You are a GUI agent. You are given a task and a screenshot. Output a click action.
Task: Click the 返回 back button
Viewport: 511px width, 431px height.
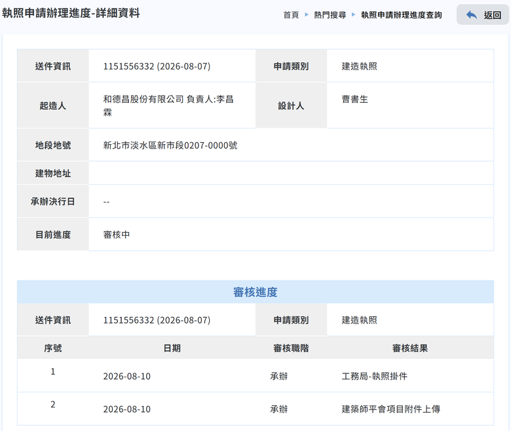coord(483,14)
